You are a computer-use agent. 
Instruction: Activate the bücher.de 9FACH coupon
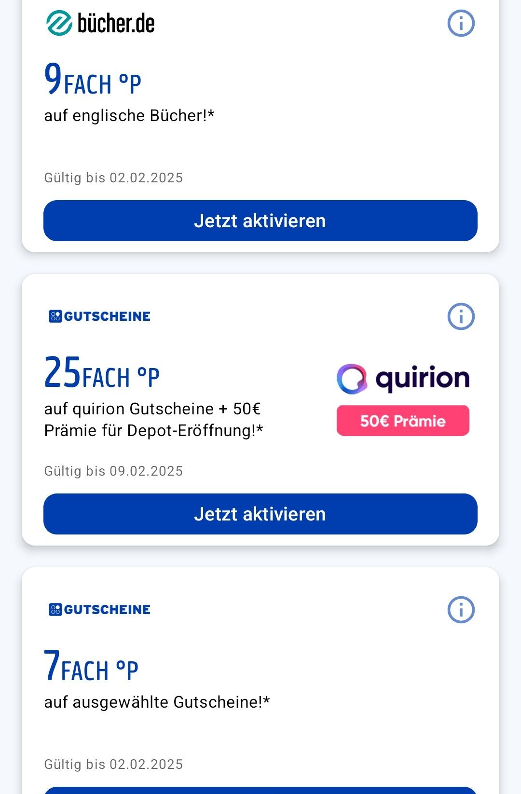[x=260, y=221]
